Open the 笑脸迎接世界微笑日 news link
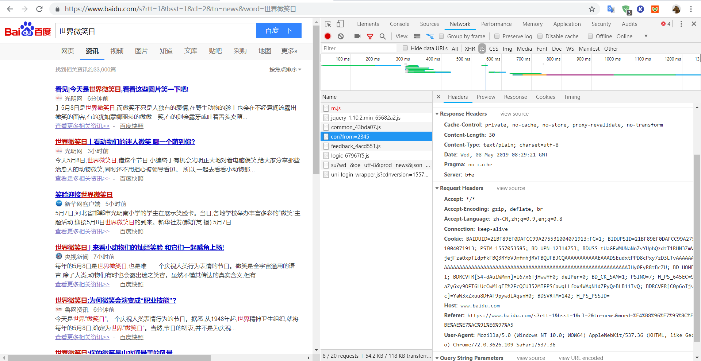701x361 pixels. 84,194
